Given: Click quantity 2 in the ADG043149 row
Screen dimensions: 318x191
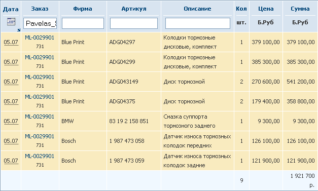Looking at the screenshot, I should click(x=241, y=82).
